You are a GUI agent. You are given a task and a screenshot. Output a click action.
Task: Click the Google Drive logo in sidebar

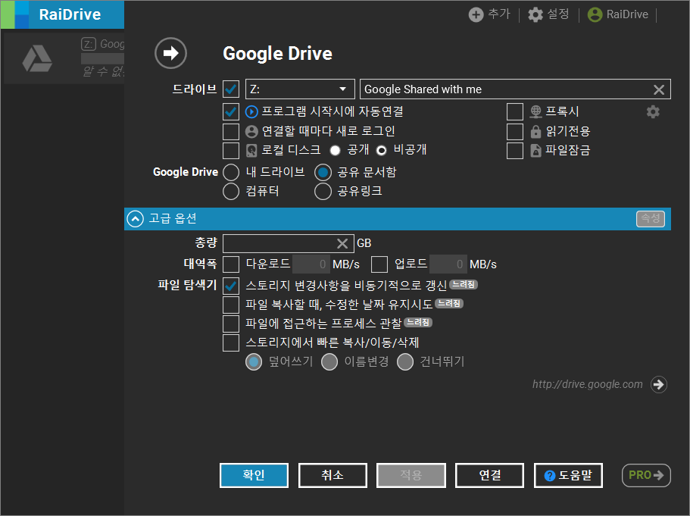pos(37,58)
